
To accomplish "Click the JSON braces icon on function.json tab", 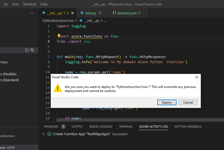I will (x=114, y=13).
